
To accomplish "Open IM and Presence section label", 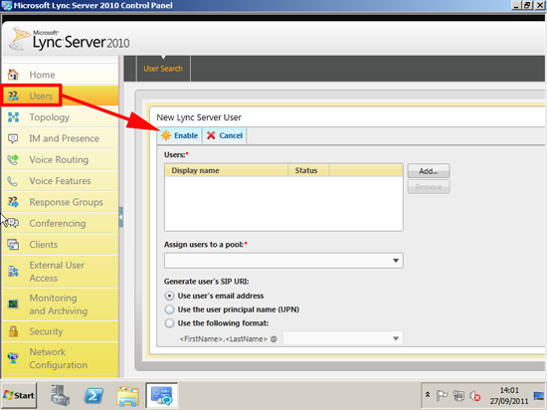I will coord(65,138).
